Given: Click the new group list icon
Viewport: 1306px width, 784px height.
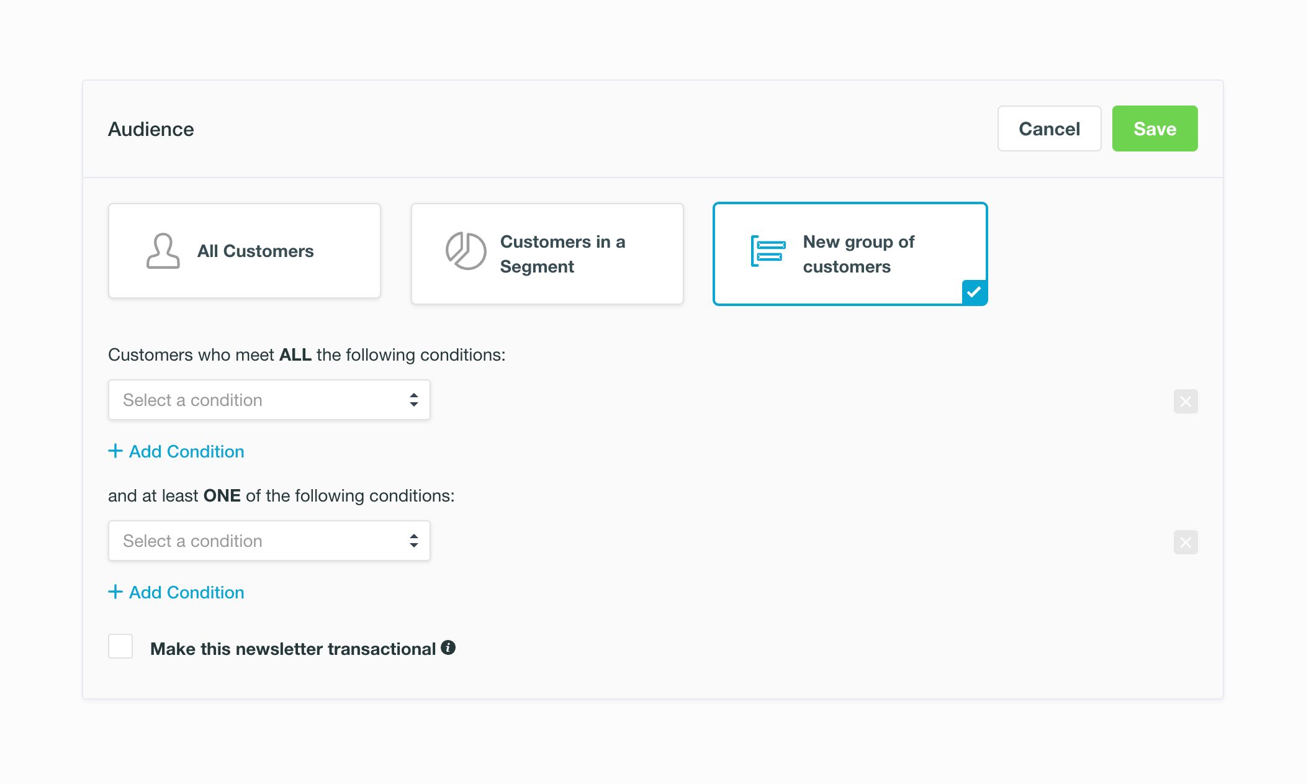Looking at the screenshot, I should click(x=768, y=251).
